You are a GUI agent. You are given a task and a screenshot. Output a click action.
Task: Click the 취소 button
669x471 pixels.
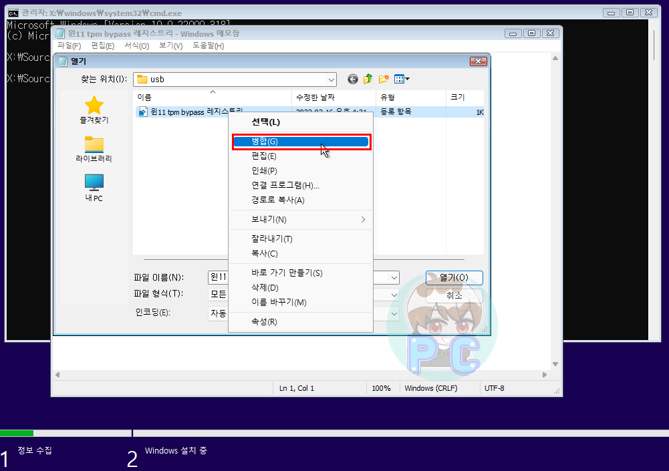click(454, 295)
